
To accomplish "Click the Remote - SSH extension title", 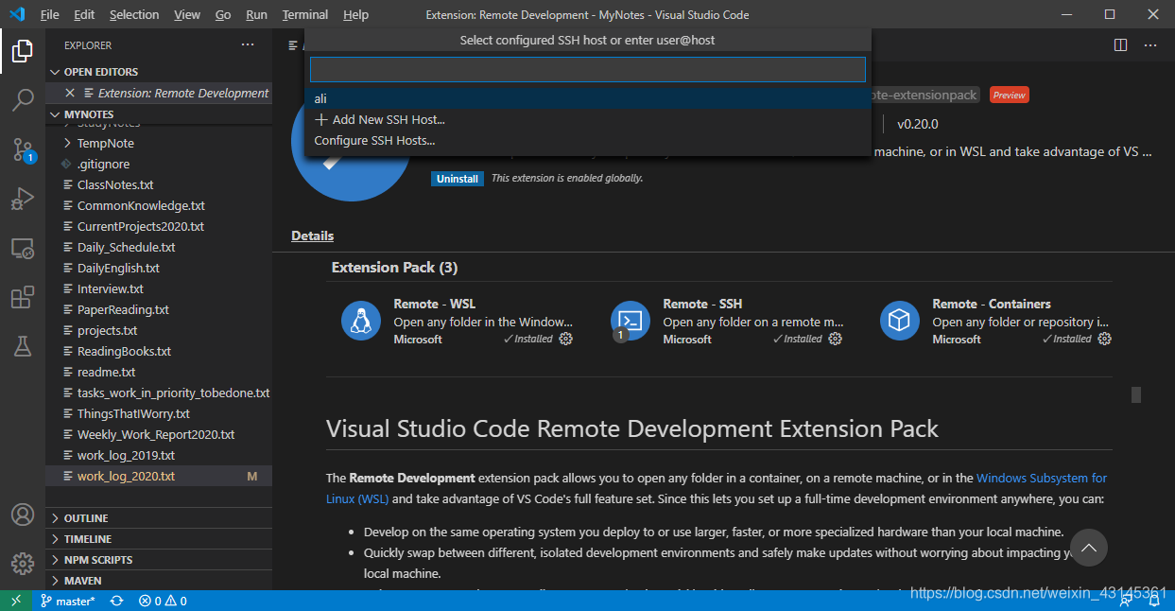I will 702,304.
